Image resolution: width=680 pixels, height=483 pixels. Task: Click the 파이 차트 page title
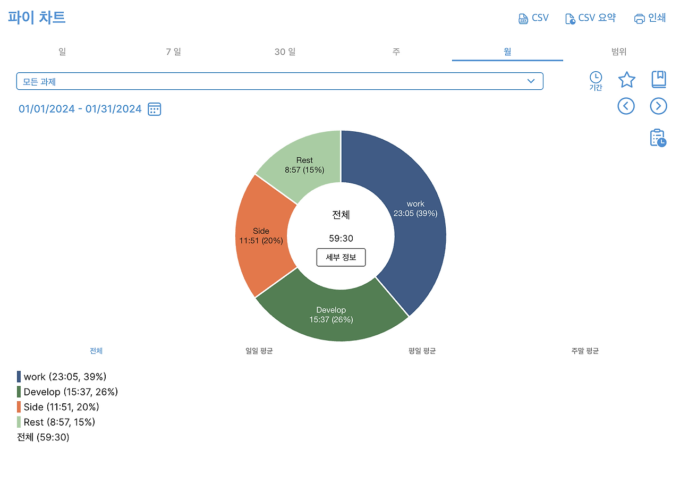[x=37, y=17]
